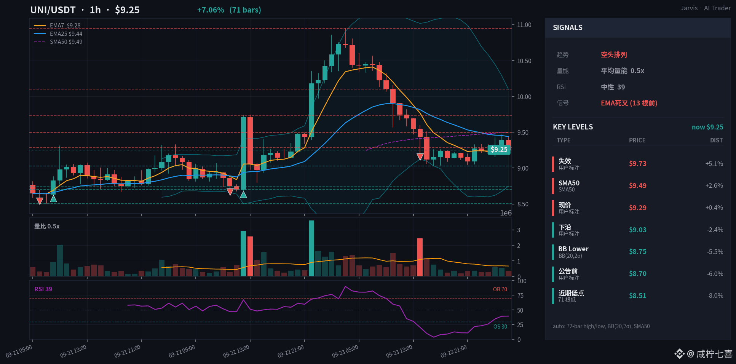Click the EMA死叉 signal text
The image size is (736, 364).
click(x=629, y=103)
